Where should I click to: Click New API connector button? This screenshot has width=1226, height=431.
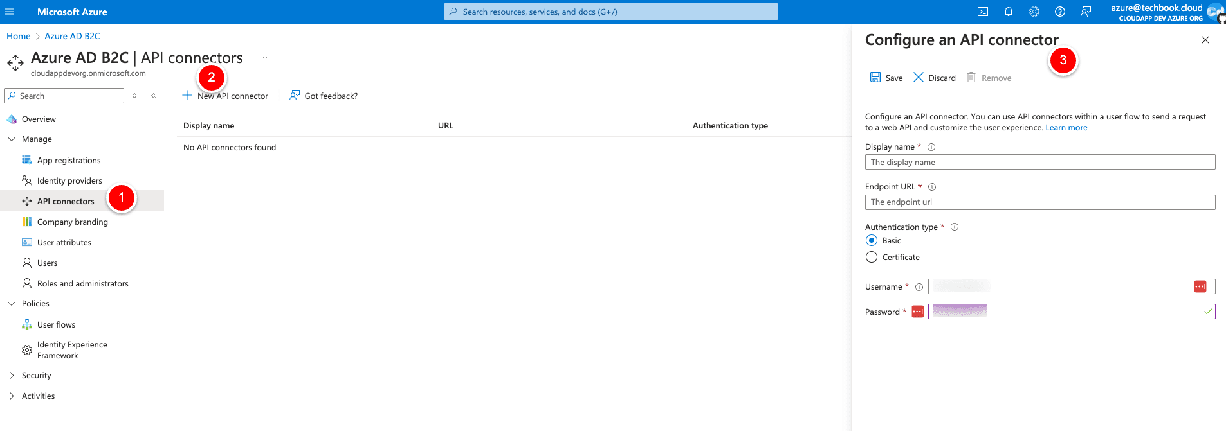pyautogui.click(x=226, y=96)
